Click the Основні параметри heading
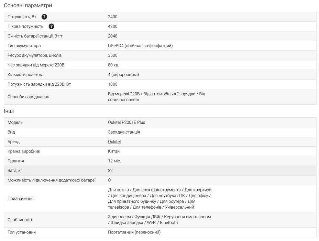This screenshot has width=319, height=241. point(28,6)
